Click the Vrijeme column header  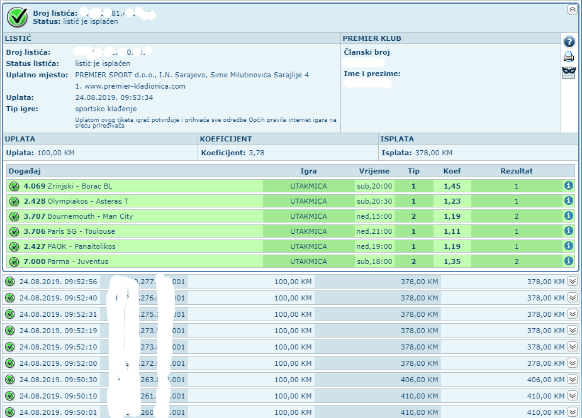(374, 171)
